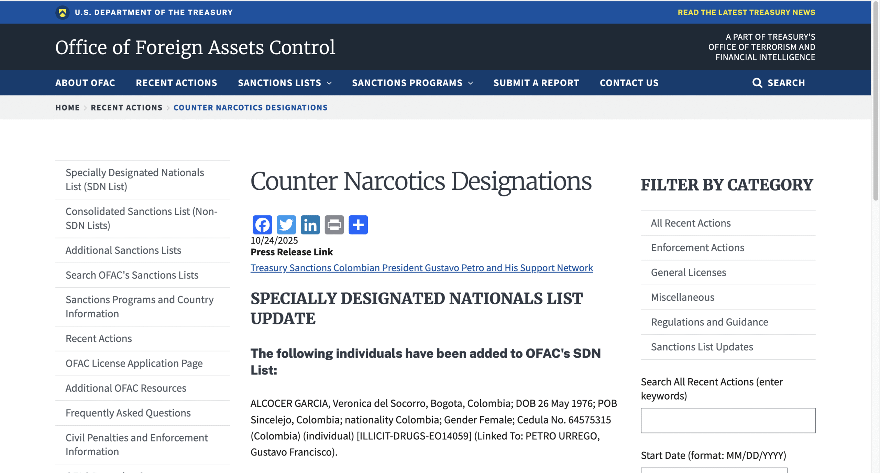
Task: Open the Search function
Action: pyautogui.click(x=779, y=83)
